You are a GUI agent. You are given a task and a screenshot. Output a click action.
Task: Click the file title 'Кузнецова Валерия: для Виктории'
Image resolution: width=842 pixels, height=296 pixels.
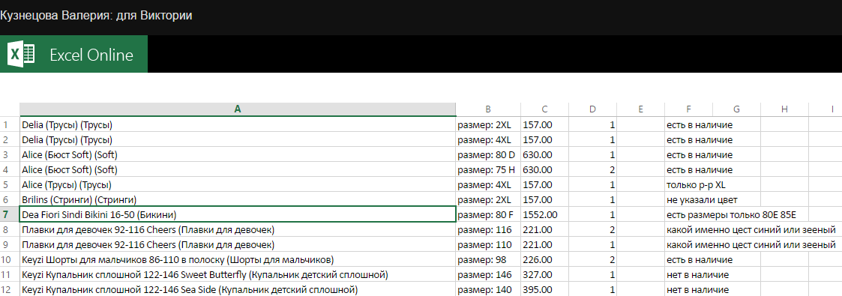[96, 16]
